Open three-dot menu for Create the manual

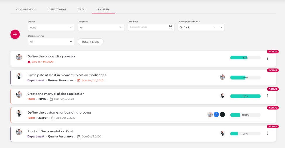[268, 96]
